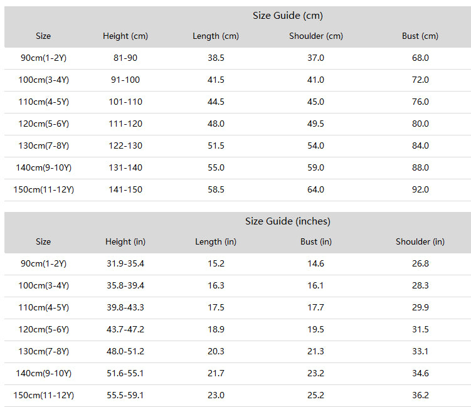The height and width of the screenshot is (407, 471).
Task: Click the 33.1 shoulder inches cell
Action: tap(420, 351)
